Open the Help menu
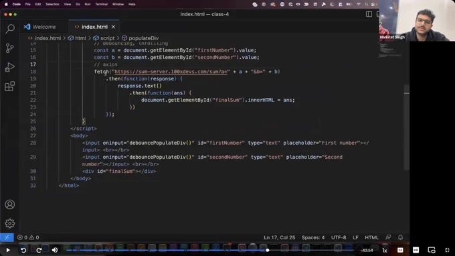Image resolution: width=455 pixels, height=256 pixels. (x=132, y=5)
